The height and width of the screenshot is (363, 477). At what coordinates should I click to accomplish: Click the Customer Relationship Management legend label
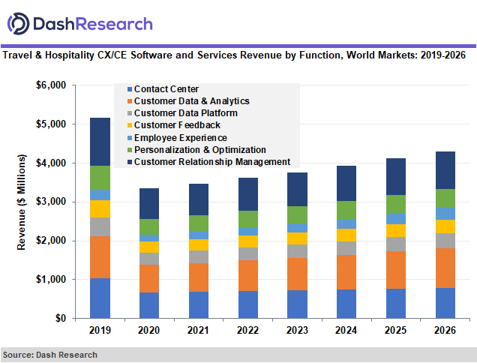[212, 162]
